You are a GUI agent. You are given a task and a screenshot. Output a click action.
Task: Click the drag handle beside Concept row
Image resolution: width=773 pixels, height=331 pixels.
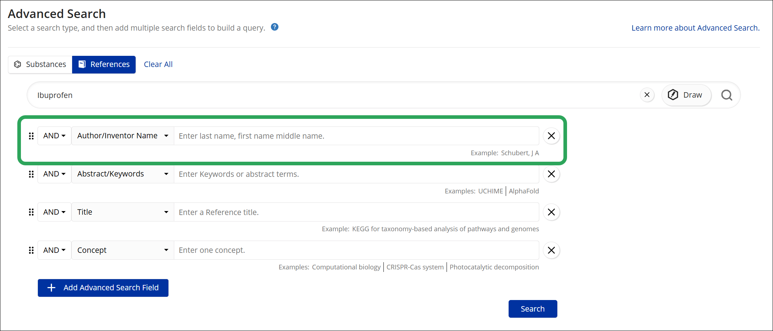pos(31,250)
